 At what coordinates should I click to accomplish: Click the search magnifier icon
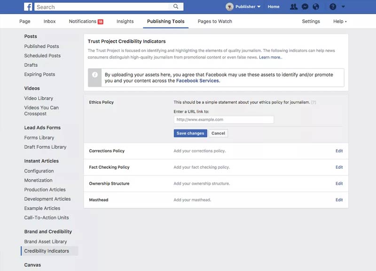tap(176, 7)
